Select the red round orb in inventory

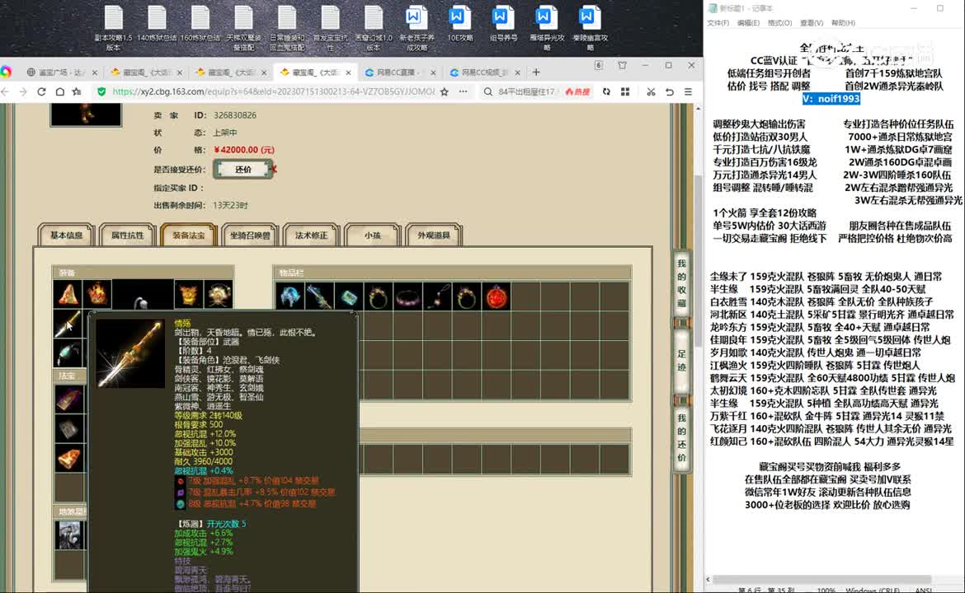pyautogui.click(x=497, y=296)
